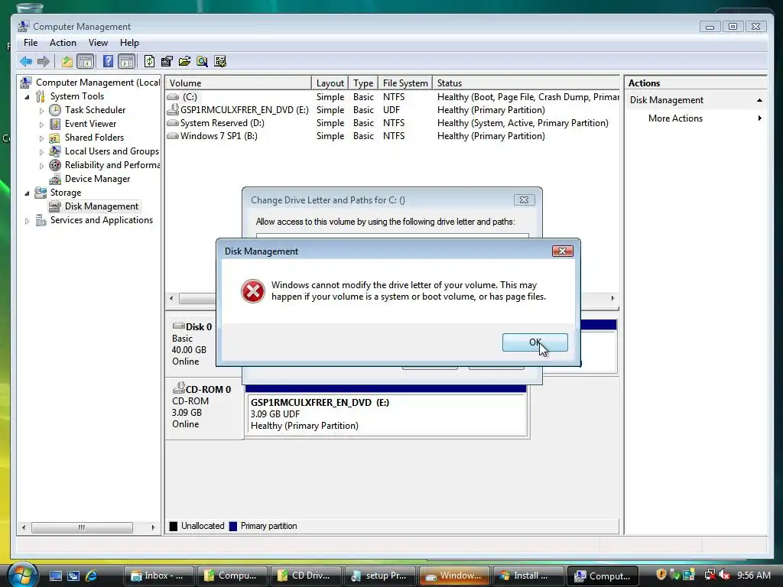Select the GSP1RMCULXFRER_EN_DVD (E:) partition block
The image size is (783, 587).
click(x=387, y=413)
